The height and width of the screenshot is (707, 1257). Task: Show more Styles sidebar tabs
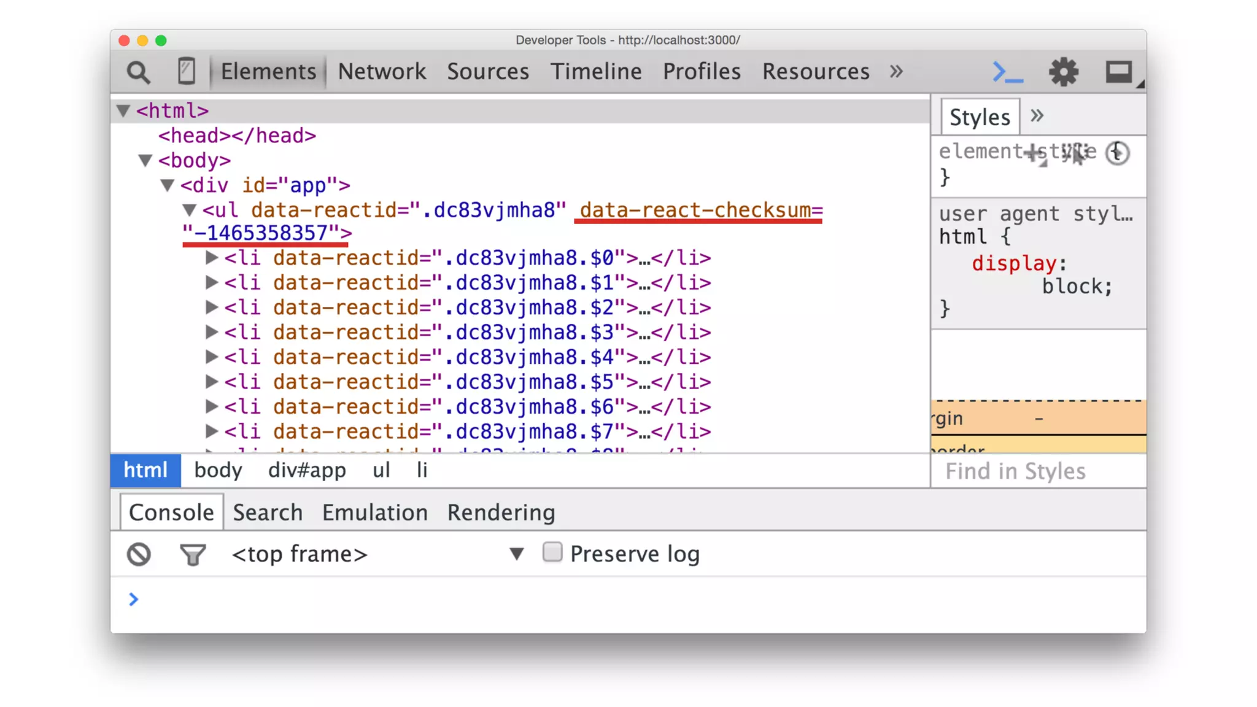pos(1037,116)
